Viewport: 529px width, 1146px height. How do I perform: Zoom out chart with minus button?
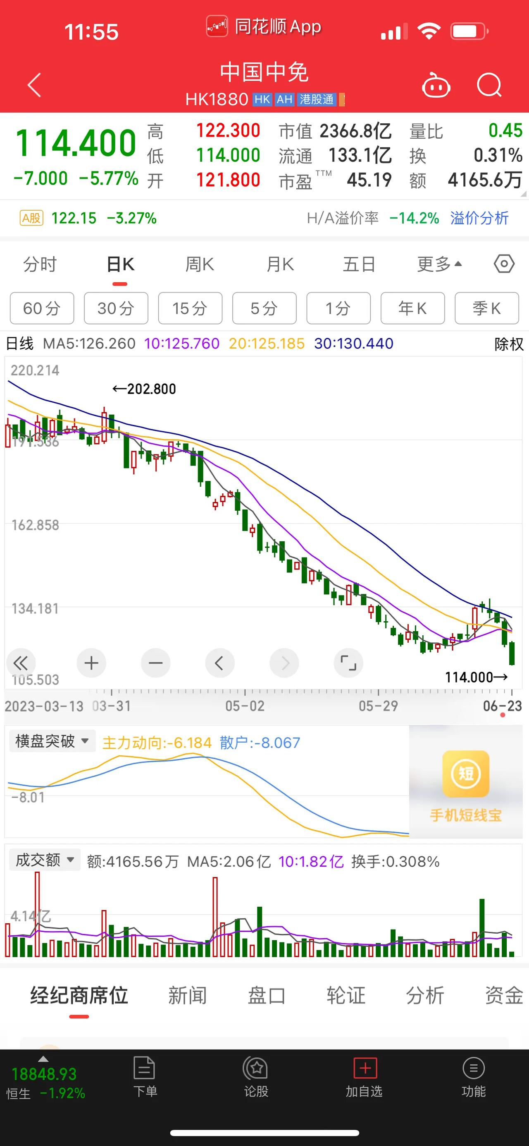coord(155,663)
